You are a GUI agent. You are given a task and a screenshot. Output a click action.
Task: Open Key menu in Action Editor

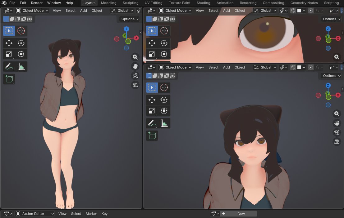[x=104, y=214]
